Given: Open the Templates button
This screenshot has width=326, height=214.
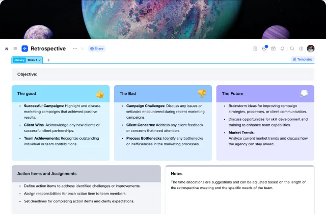Looking at the screenshot, I should point(303,60).
